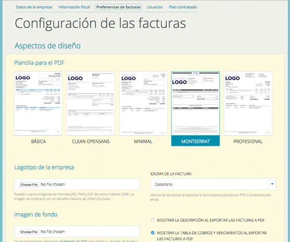Open the Idioma de la factura dropdown
The image size is (290, 242).
213,184
